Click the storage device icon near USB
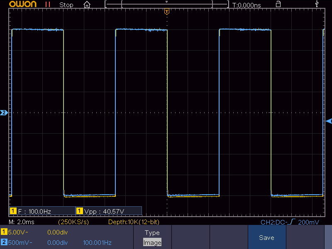Image resolution: width=332 pixels, height=249 pixels. click(278, 5)
